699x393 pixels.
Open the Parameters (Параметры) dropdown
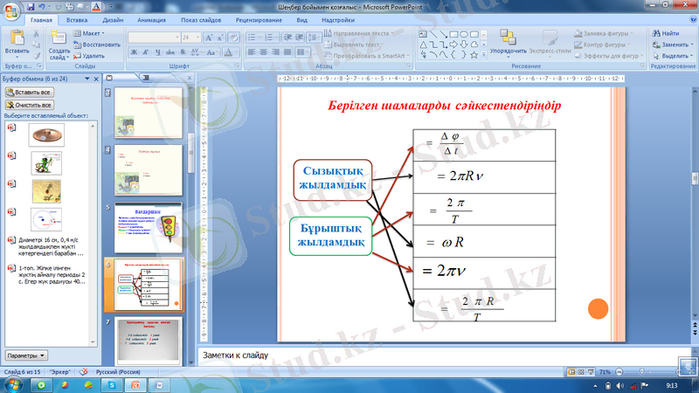(26, 356)
